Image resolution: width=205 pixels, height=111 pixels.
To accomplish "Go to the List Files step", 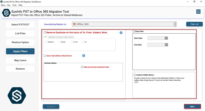I will (x=20, y=33).
